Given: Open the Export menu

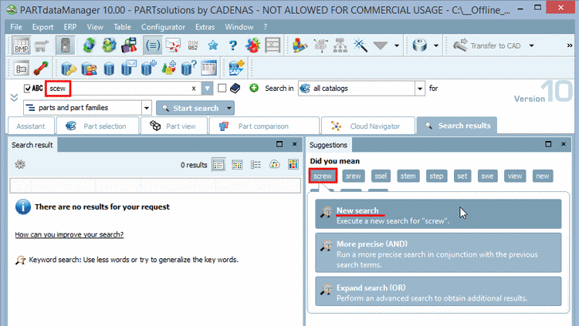Looking at the screenshot, I should 42,27.
